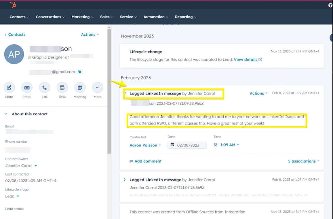
Task: Change the Contact owner Jennifer Carrol
Action: click(x=21, y=165)
